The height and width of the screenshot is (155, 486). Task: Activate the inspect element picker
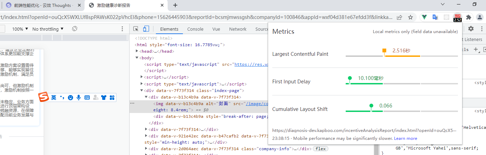[x=136, y=29]
